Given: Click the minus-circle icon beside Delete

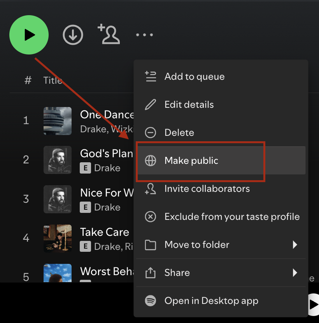Looking at the screenshot, I should coord(151,132).
